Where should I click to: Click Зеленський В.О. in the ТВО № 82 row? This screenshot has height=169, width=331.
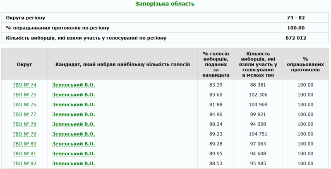[73, 164]
